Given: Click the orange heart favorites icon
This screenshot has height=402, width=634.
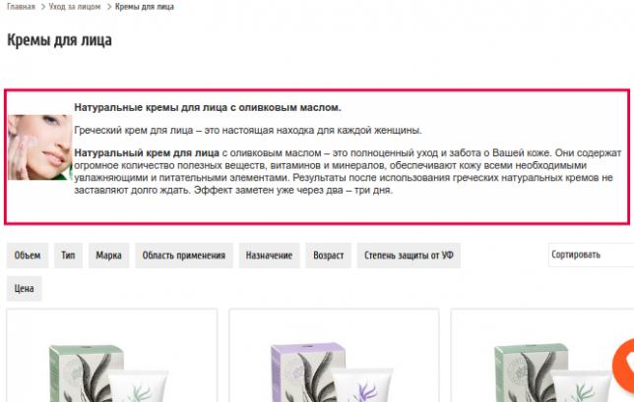Looking at the screenshot, I should pyautogui.click(x=624, y=367).
